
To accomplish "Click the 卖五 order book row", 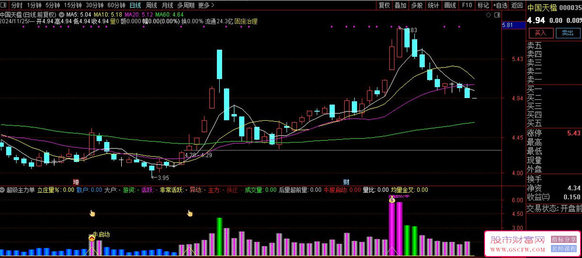I will pos(554,46).
